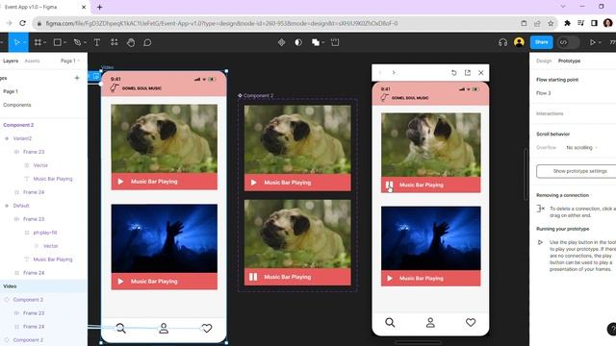
Task: Close the prototype preview panel
Action: (x=481, y=73)
